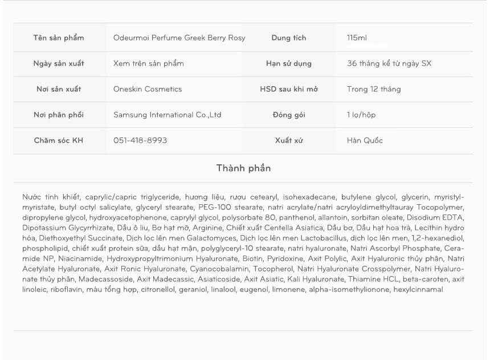Click the 115ml volume value

[x=357, y=38]
